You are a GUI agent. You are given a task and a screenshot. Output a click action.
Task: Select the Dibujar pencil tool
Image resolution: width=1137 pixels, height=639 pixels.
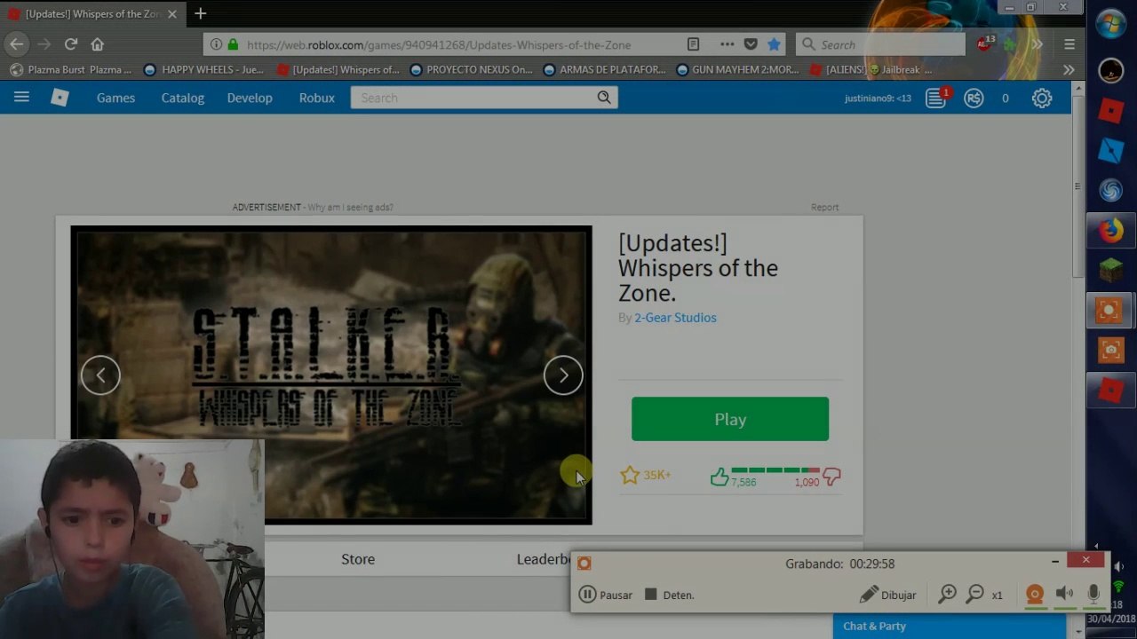(887, 595)
